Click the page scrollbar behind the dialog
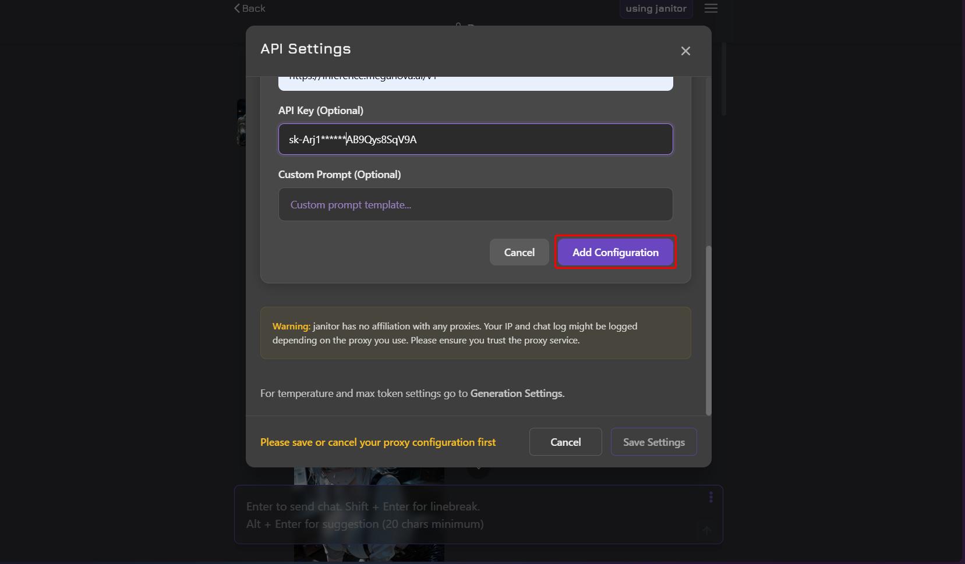Viewport: 965px width, 564px height. click(x=724, y=79)
